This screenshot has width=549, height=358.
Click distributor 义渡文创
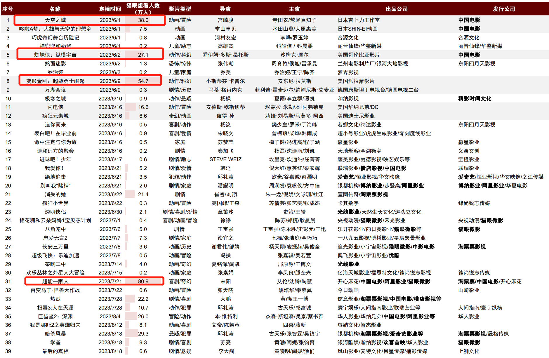469,151
